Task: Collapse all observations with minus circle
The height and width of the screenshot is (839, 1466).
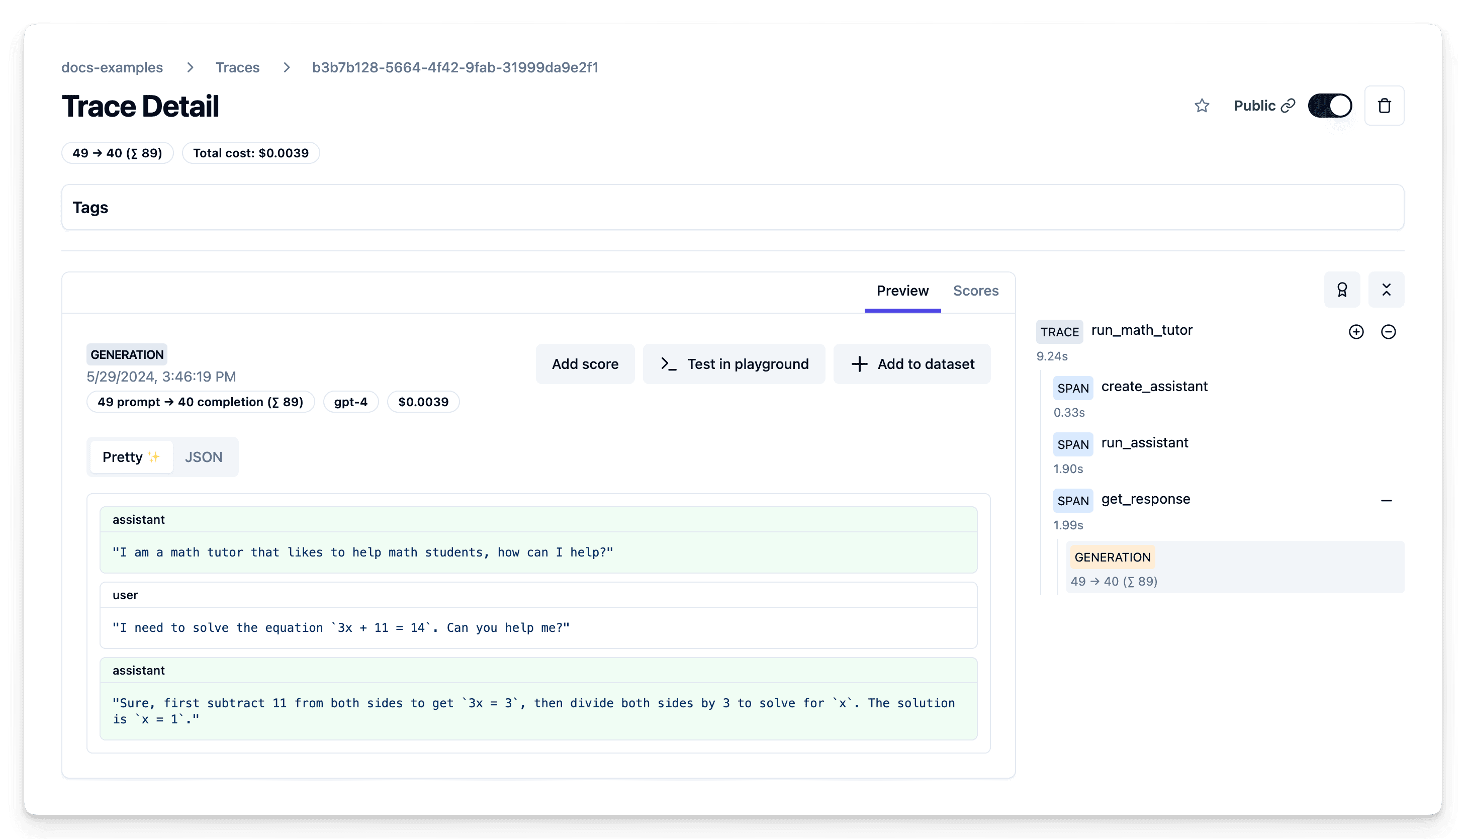Action: pyautogui.click(x=1389, y=331)
